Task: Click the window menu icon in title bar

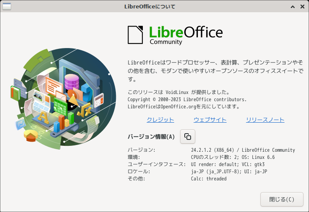Action: tap(6, 6)
